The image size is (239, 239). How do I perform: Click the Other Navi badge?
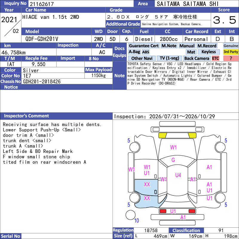(142, 58)
